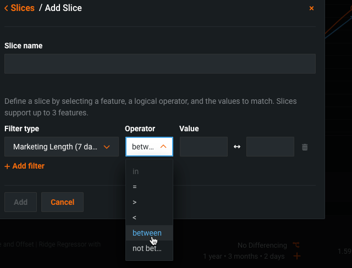Choose the '>' greater-than operator
Image resolution: width=352 pixels, height=268 pixels.
(135, 202)
